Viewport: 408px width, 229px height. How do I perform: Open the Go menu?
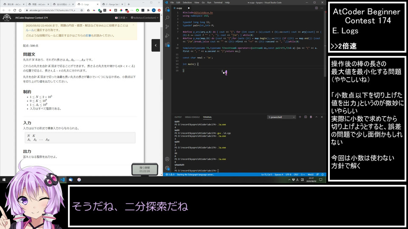tap(203, 3)
